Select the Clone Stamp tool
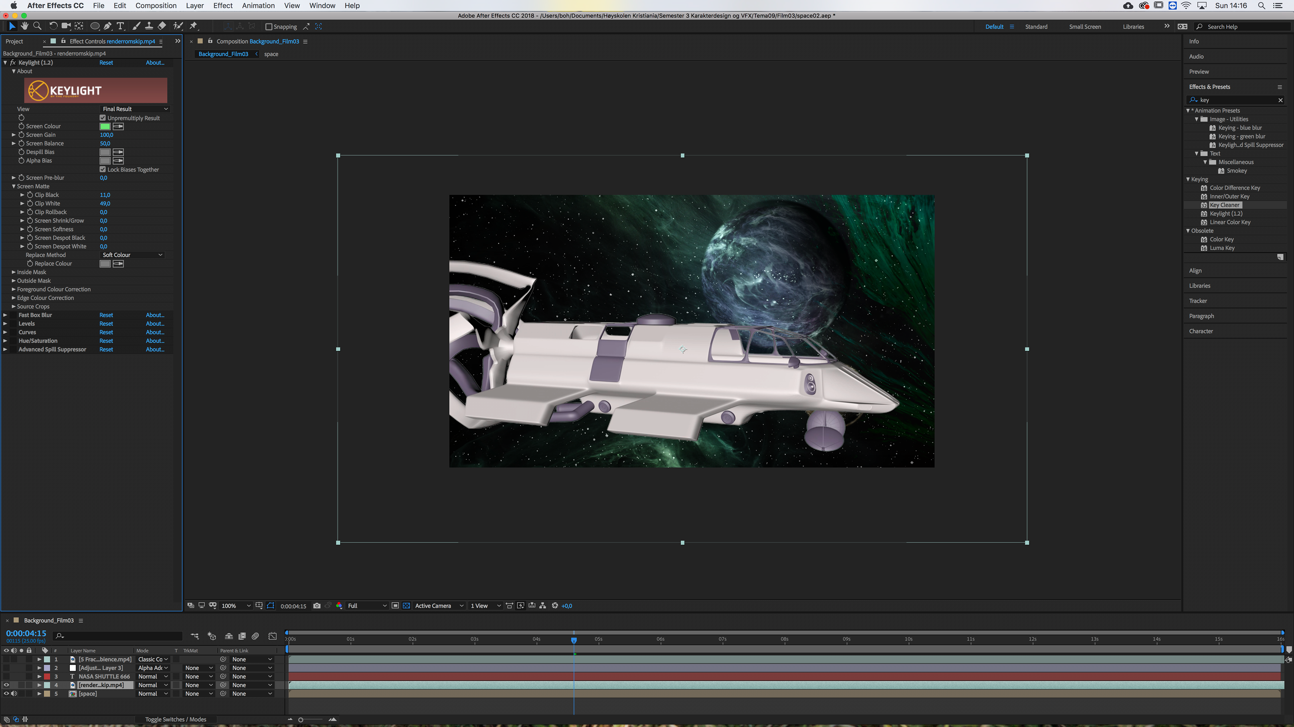This screenshot has height=727, width=1294. (x=149, y=26)
